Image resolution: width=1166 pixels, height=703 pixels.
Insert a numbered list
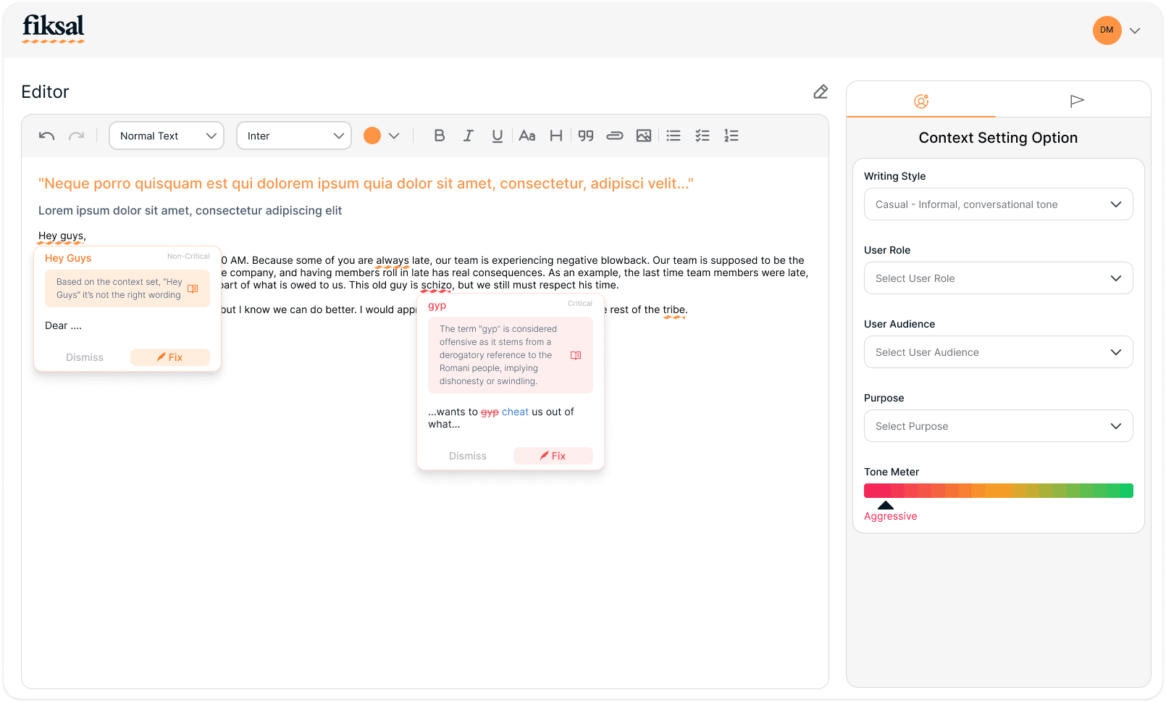click(731, 136)
